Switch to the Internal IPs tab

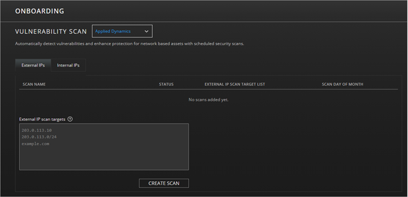click(x=68, y=65)
